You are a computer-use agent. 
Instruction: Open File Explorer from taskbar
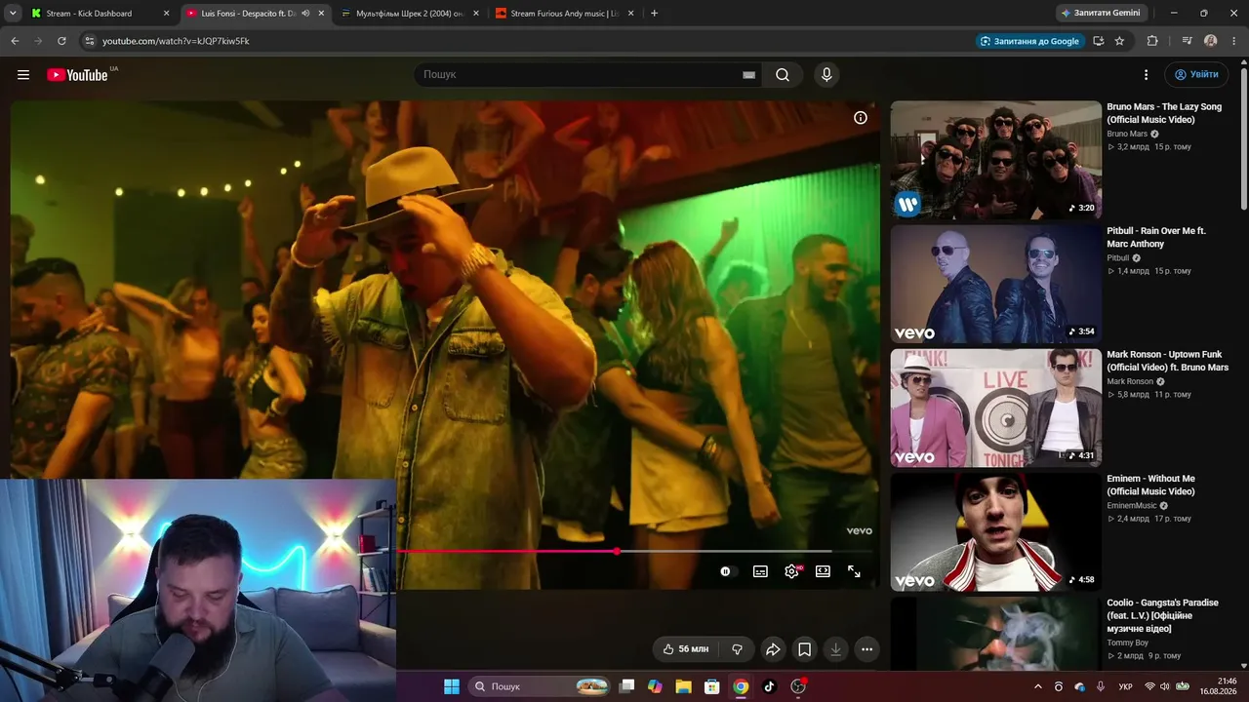click(683, 686)
